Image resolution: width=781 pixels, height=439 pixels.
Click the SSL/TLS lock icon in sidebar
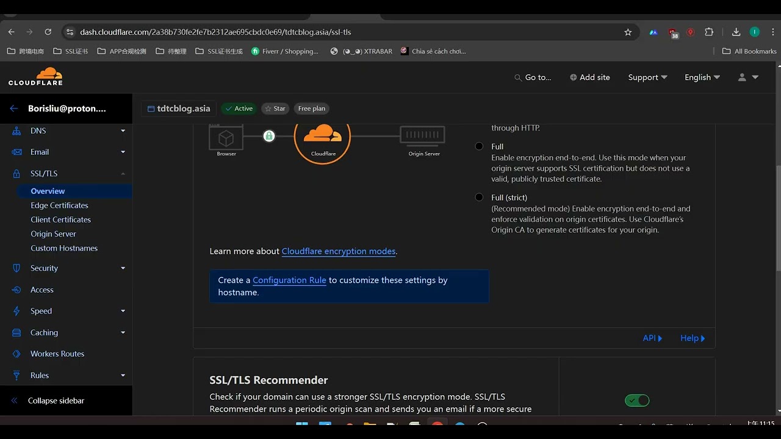(16, 173)
